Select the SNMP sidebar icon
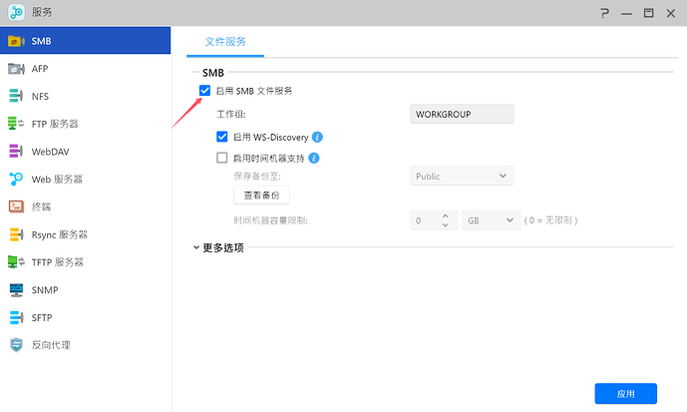 (x=16, y=289)
